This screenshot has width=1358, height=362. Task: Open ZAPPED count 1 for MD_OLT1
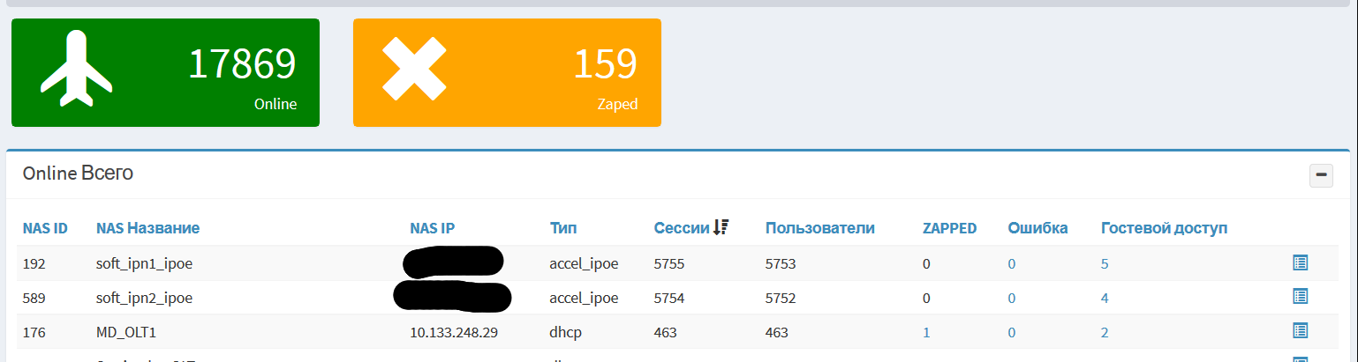[926, 332]
